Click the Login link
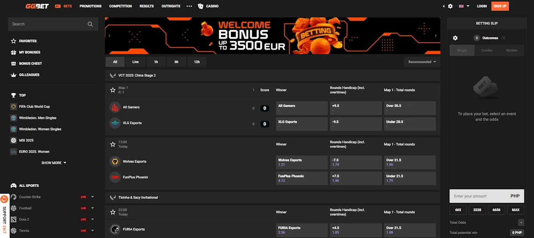This screenshot has width=534, height=238. coord(481,6)
